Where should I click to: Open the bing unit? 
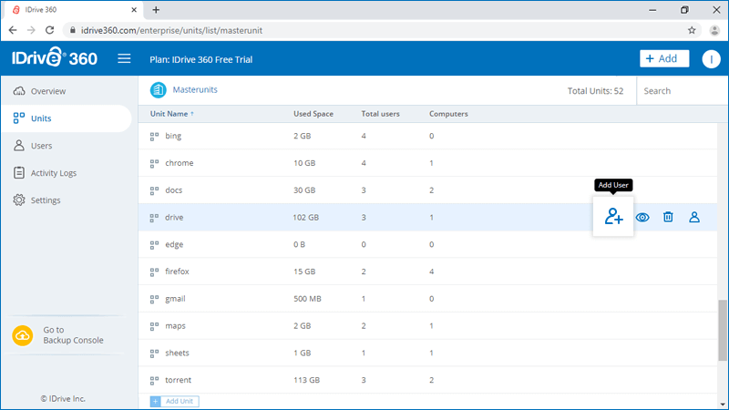pos(173,136)
